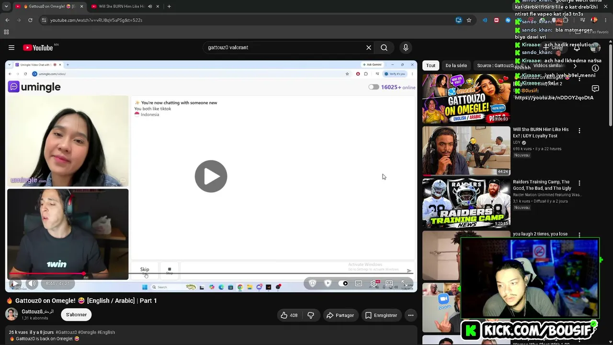This screenshot has width=613, height=345.
Task: Toggle autoplay in the video player
Action: click(x=343, y=284)
